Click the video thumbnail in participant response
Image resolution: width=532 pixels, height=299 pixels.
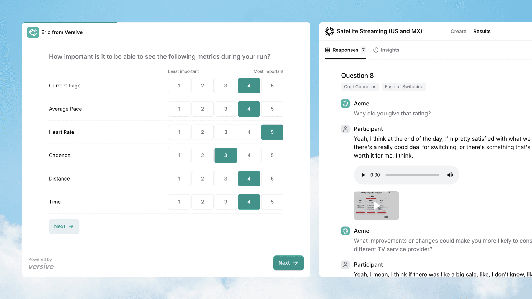(x=376, y=205)
